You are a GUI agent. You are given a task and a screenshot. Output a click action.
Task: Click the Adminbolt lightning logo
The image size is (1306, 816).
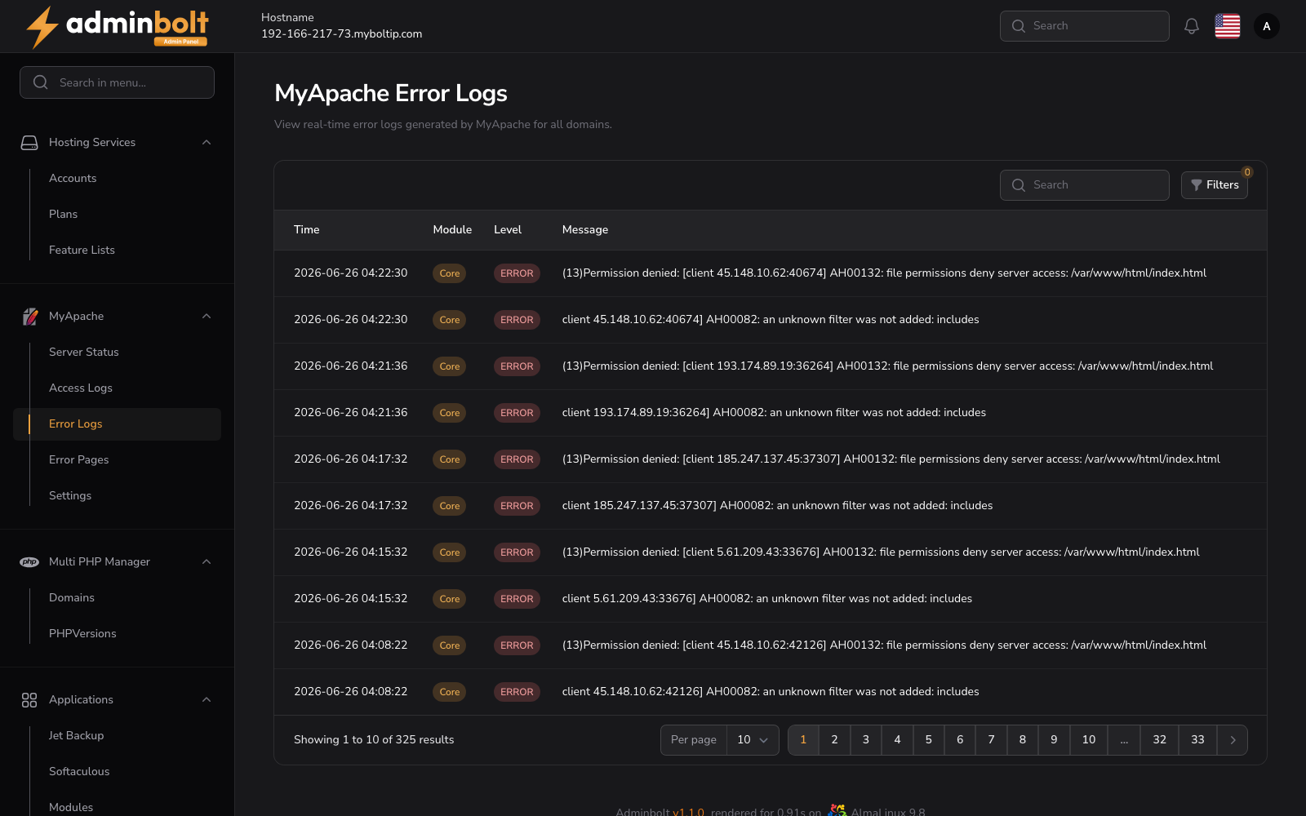click(x=117, y=27)
